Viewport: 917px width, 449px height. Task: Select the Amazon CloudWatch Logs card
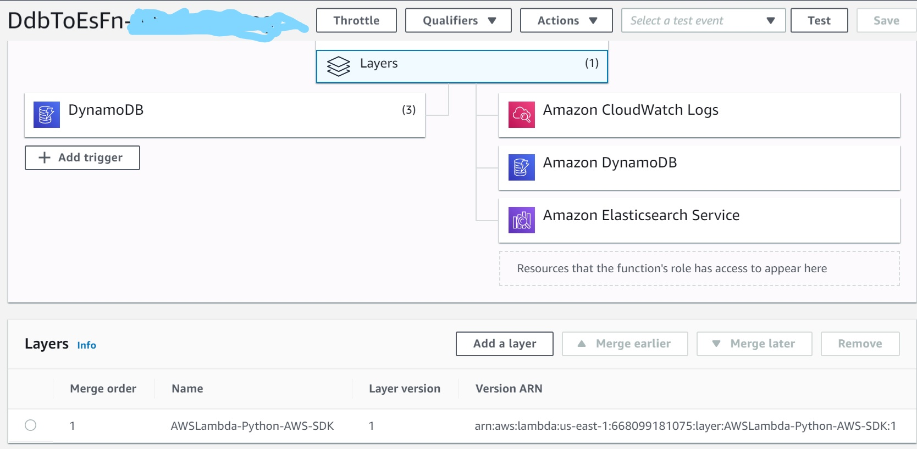pyautogui.click(x=699, y=115)
